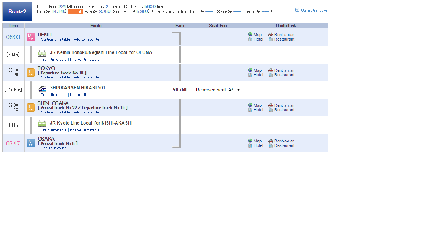Click the car icon in OSAKA row
Image resolution: width=428 pixels, height=241 pixels.
270,141
